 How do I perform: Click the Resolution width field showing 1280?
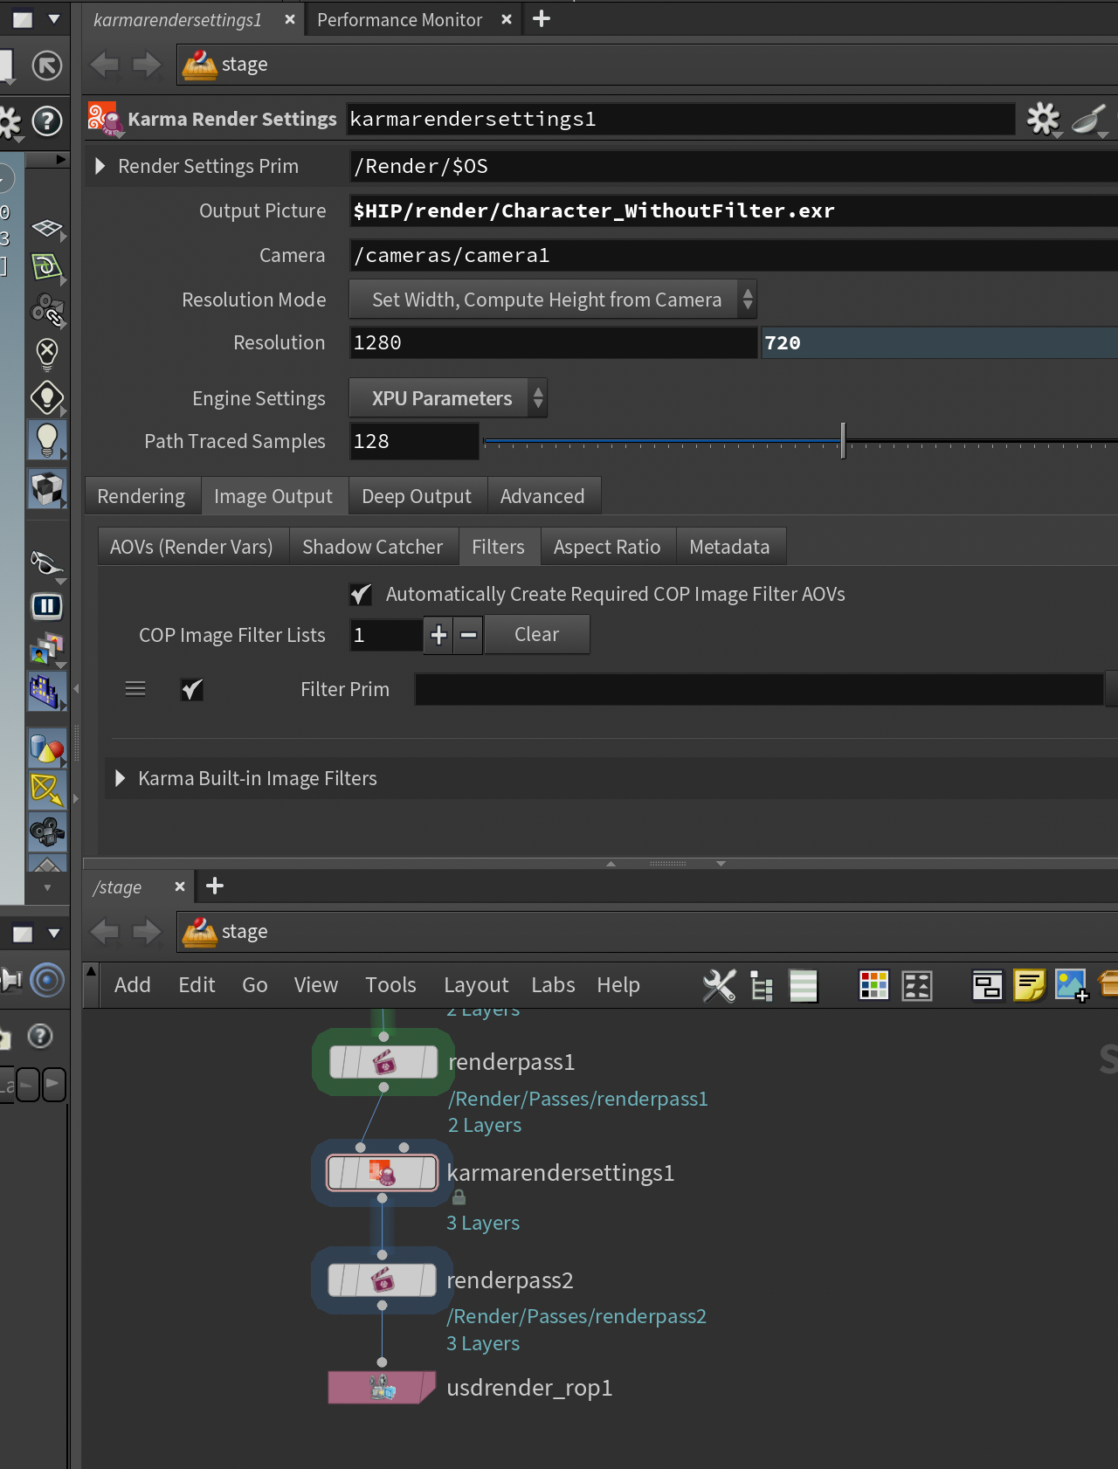point(553,342)
